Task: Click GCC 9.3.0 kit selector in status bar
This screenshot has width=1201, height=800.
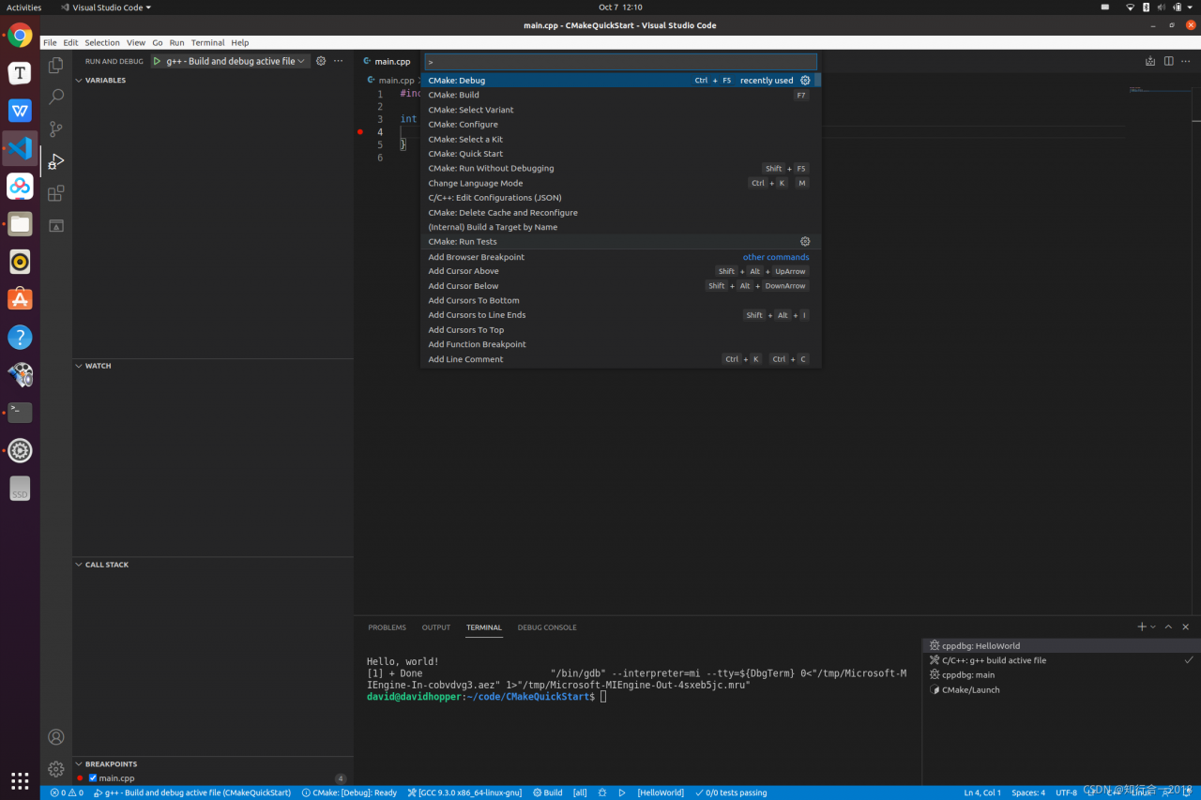Action: pyautogui.click(x=464, y=792)
